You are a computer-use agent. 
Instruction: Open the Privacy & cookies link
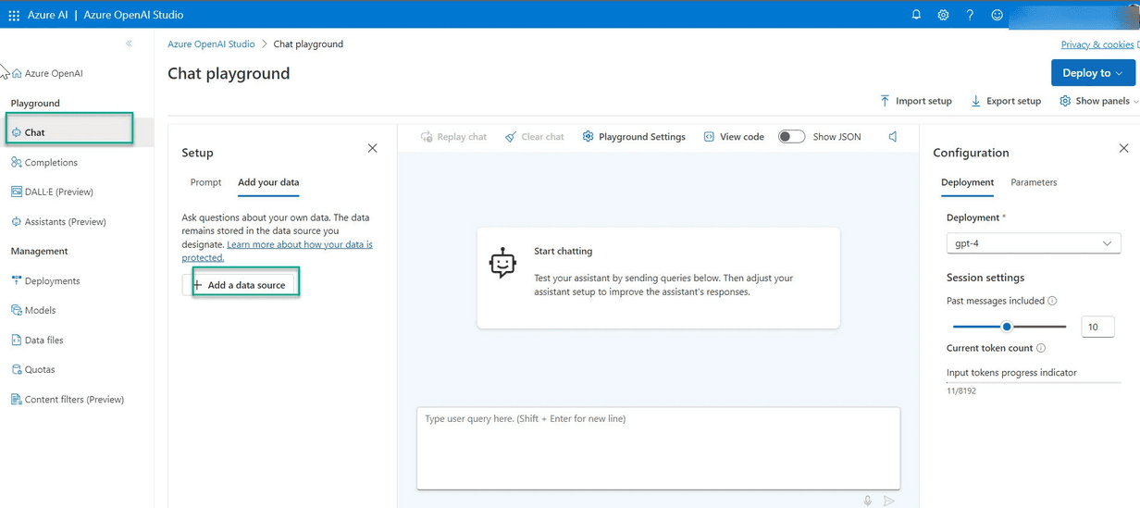tap(1097, 44)
